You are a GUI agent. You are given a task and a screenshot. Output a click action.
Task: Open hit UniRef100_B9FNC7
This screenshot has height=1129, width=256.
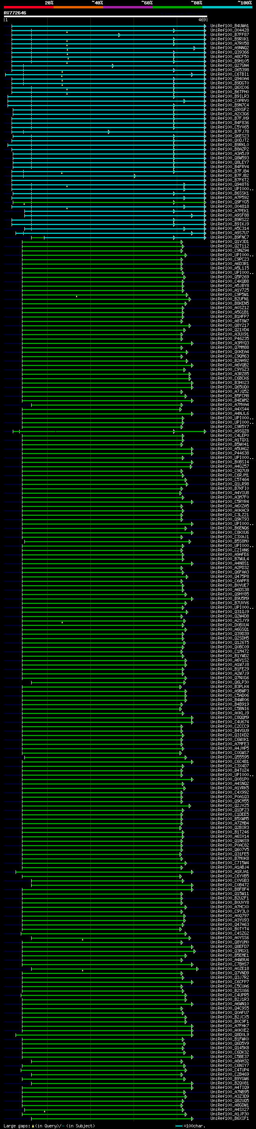pos(230,237)
